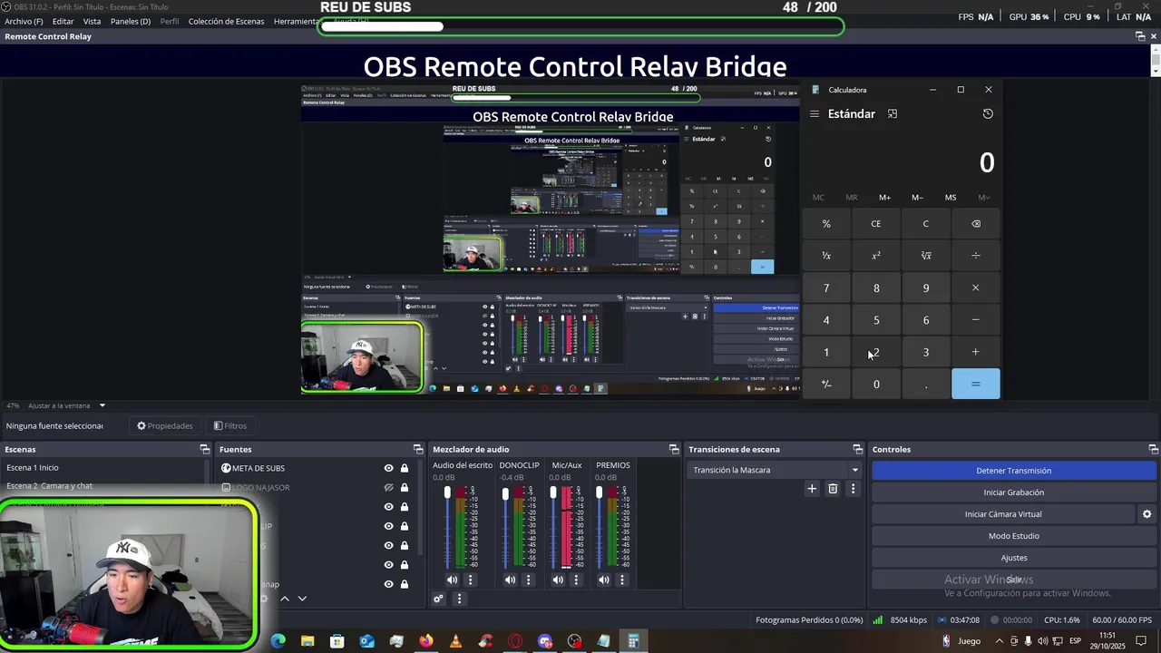
Task: Open preview zoom Ajustar a la ventana dropdown
Action: pyautogui.click(x=67, y=405)
